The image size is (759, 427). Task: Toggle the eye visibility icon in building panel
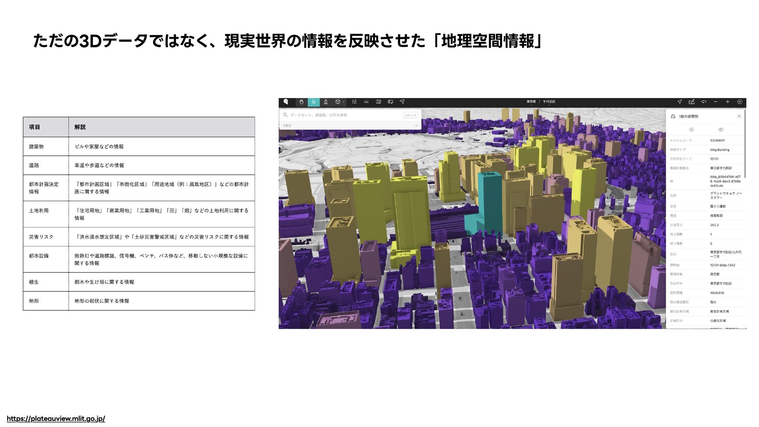tap(721, 130)
